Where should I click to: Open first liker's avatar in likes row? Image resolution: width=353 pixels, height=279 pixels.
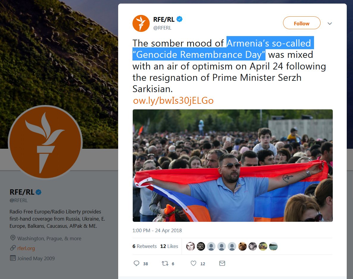(190, 247)
